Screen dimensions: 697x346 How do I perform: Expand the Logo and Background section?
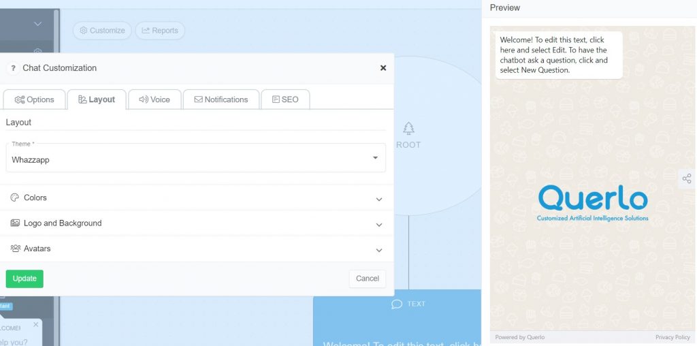pos(197,223)
